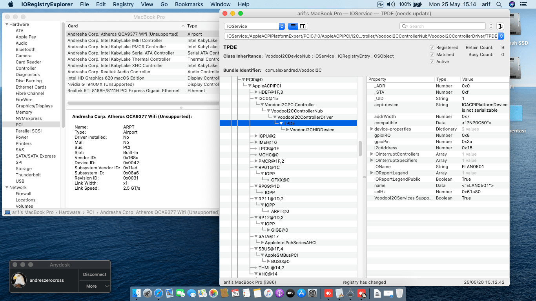Image resolution: width=536 pixels, height=301 pixels.
Task: Click the battery status icon in menu bar
Action: point(417,4)
